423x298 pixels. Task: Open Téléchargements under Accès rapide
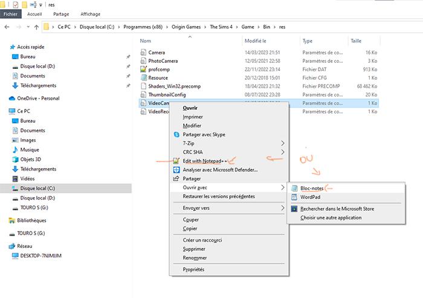[x=38, y=86]
